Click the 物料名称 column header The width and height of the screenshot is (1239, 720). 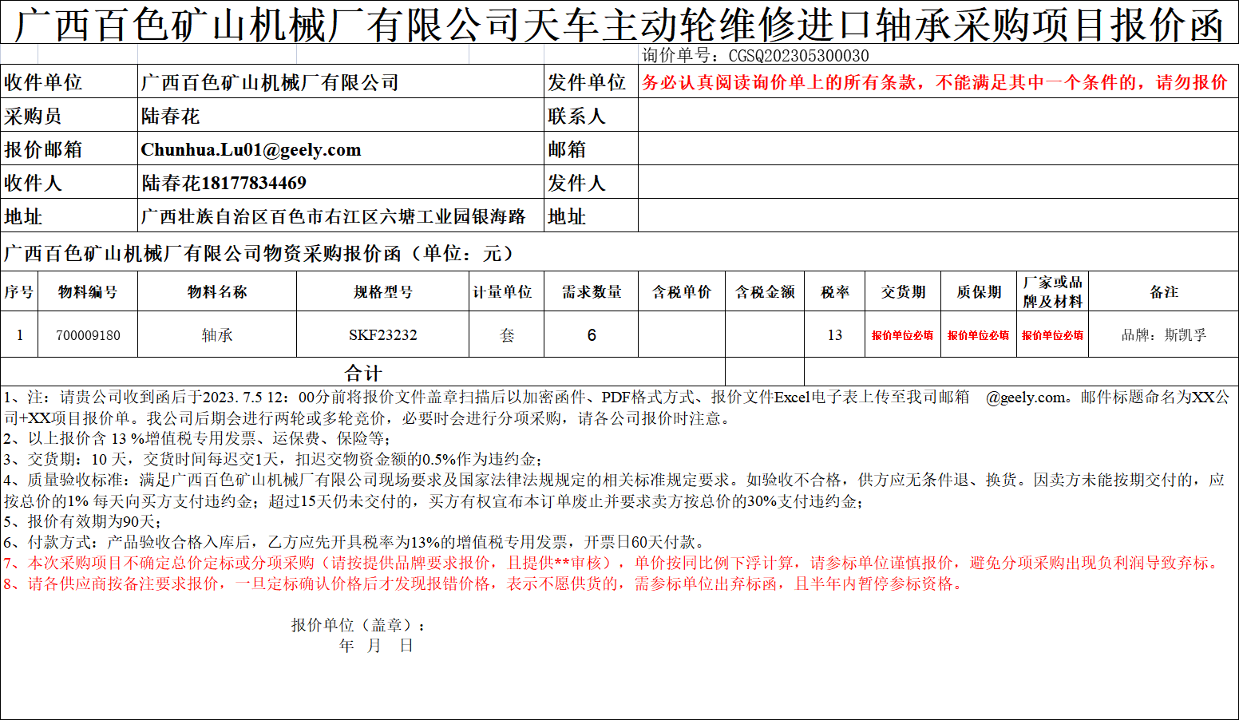(x=217, y=291)
